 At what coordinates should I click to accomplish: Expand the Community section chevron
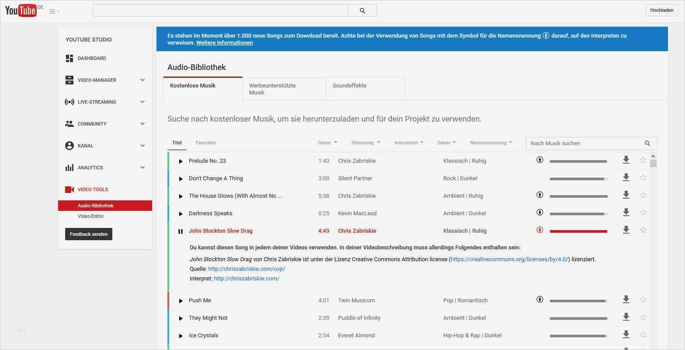143,124
